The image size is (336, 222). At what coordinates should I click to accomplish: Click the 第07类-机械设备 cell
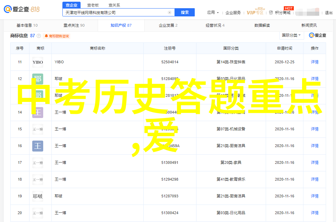pos(231,129)
